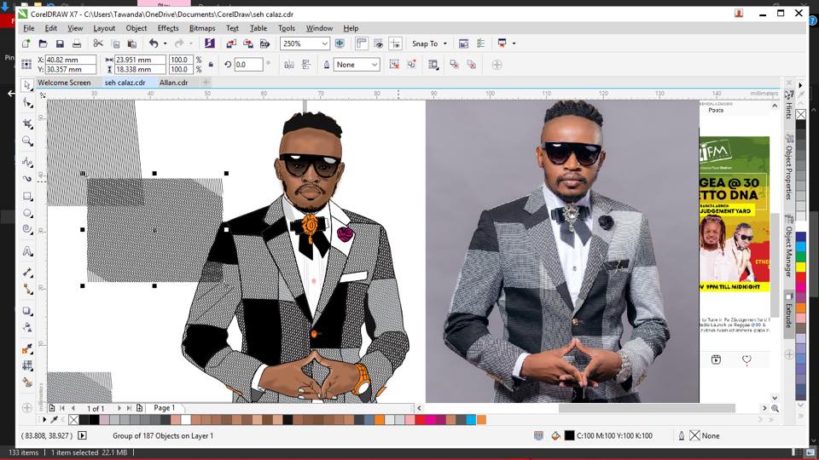
Task: Click the add tool plus button below toolbox
Action: 27,408
